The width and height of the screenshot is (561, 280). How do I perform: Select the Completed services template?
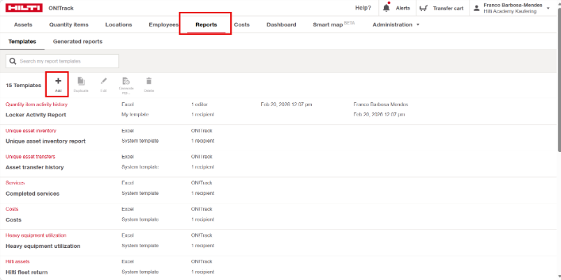coord(33,194)
